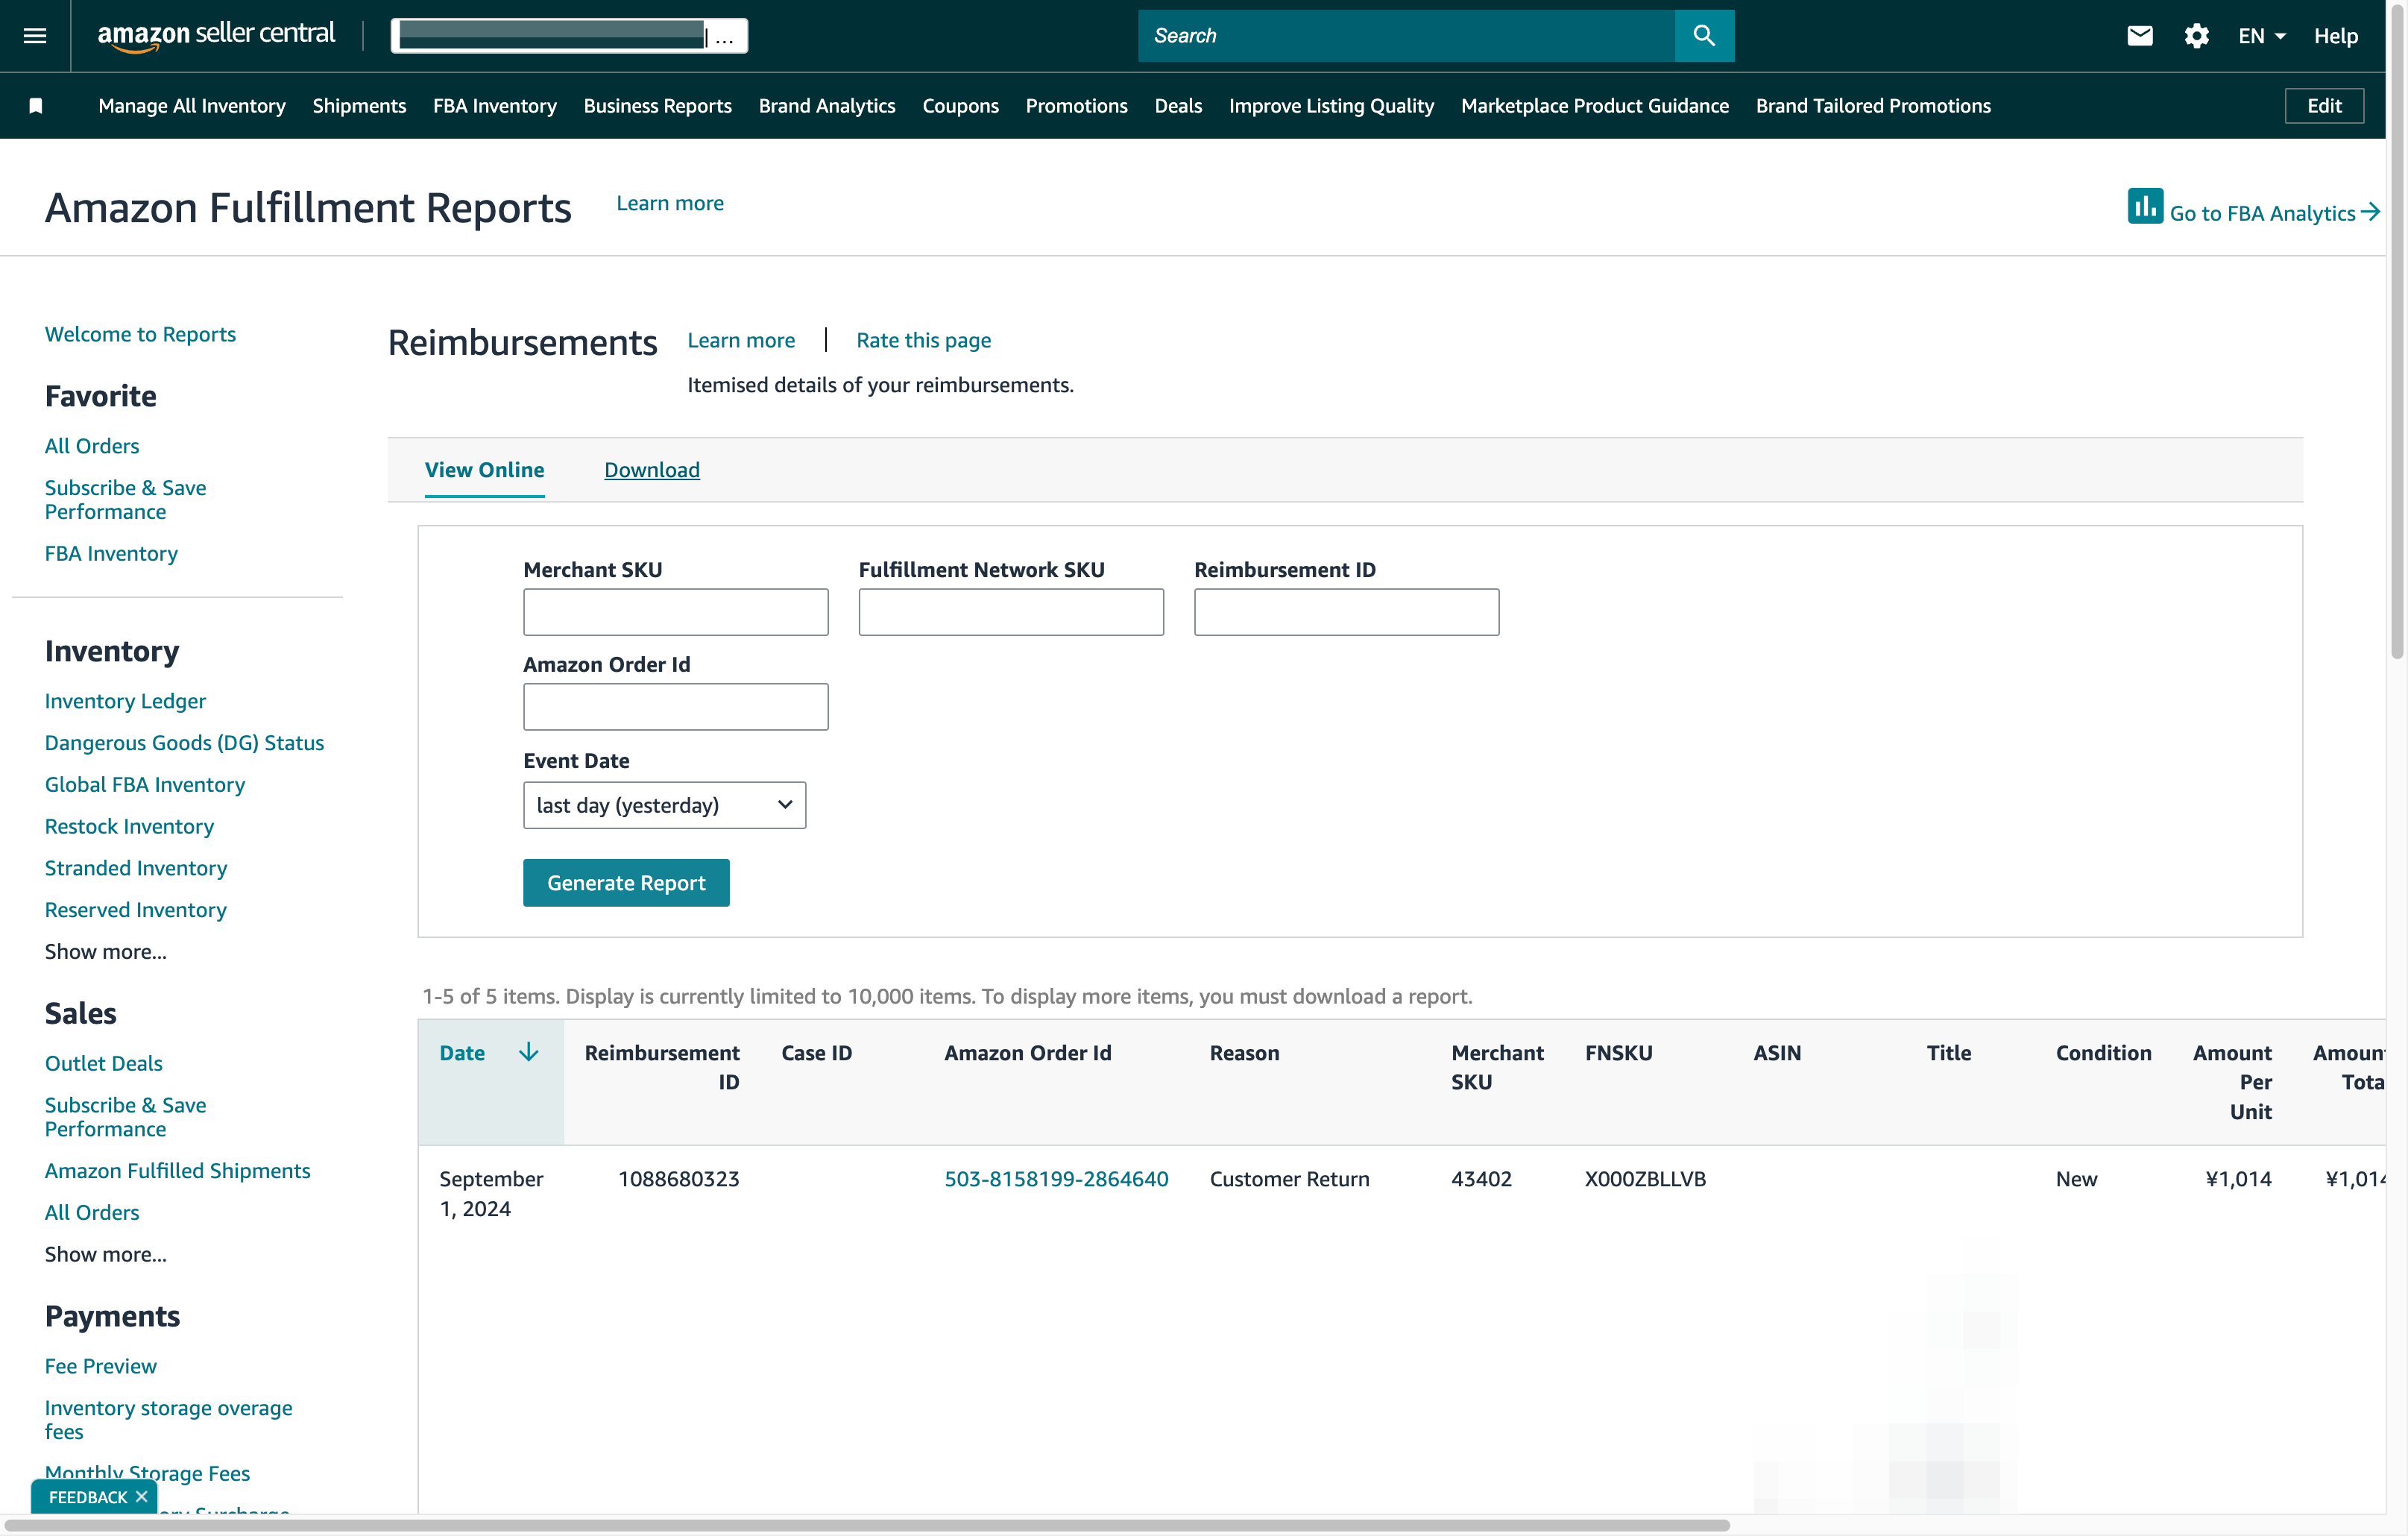Close the Feedback tab
The height and width of the screenshot is (1536, 2408).
coord(142,1497)
